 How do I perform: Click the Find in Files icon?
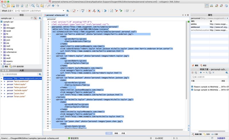click(38, 6)
